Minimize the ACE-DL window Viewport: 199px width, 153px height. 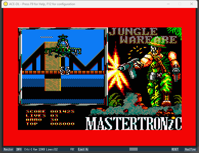coord(168,4)
